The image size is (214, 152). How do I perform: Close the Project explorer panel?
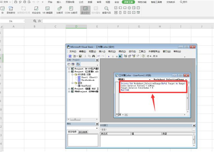point(96,60)
